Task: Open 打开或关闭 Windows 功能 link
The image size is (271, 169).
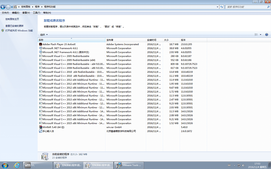Action: [19, 31]
